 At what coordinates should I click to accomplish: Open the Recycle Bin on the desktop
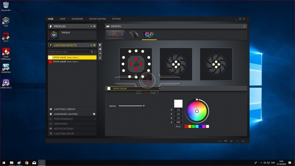click(6, 6)
